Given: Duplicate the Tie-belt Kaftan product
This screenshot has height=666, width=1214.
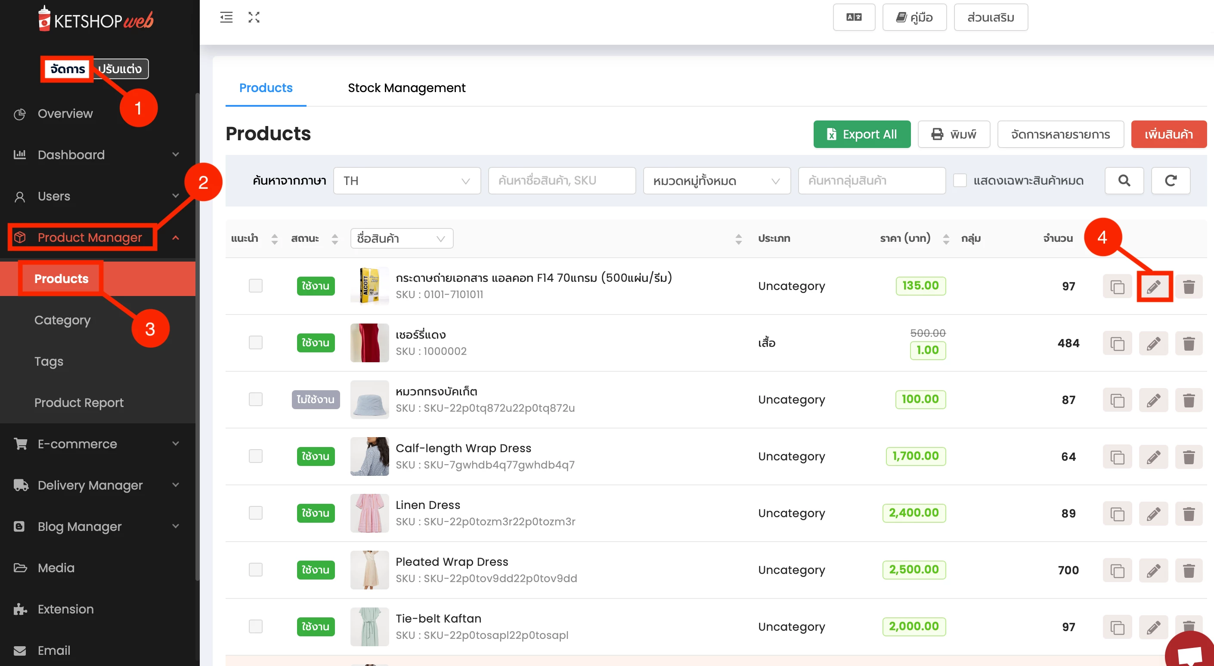Looking at the screenshot, I should (x=1117, y=627).
